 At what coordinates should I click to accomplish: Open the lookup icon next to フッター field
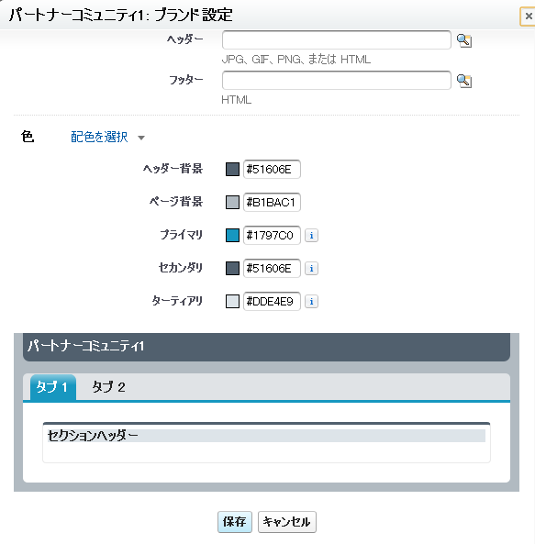tap(463, 81)
